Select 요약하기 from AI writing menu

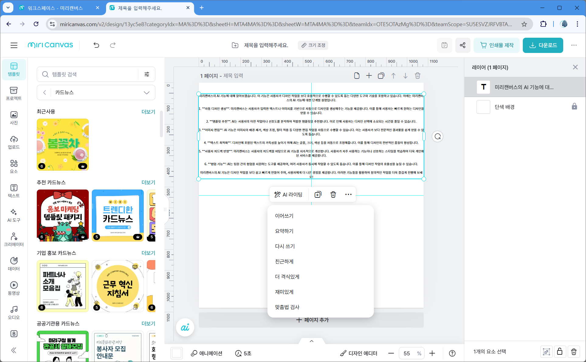pyautogui.click(x=284, y=231)
